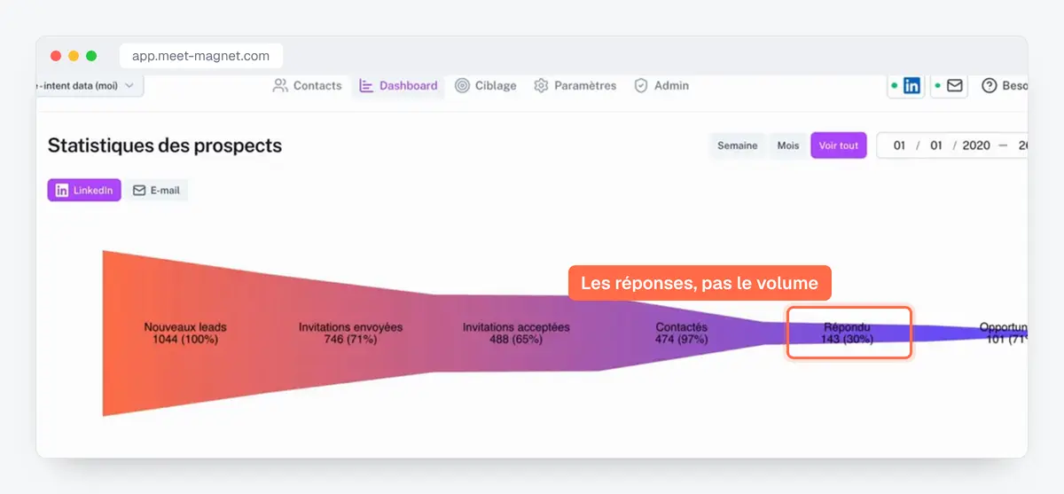Click the Statistiques des prospects heading
The image size is (1064, 494).
165,145
